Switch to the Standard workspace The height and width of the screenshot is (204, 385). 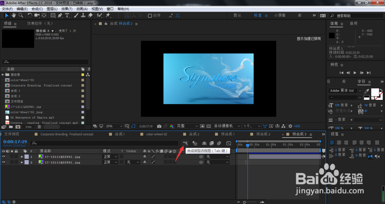tap(258, 15)
